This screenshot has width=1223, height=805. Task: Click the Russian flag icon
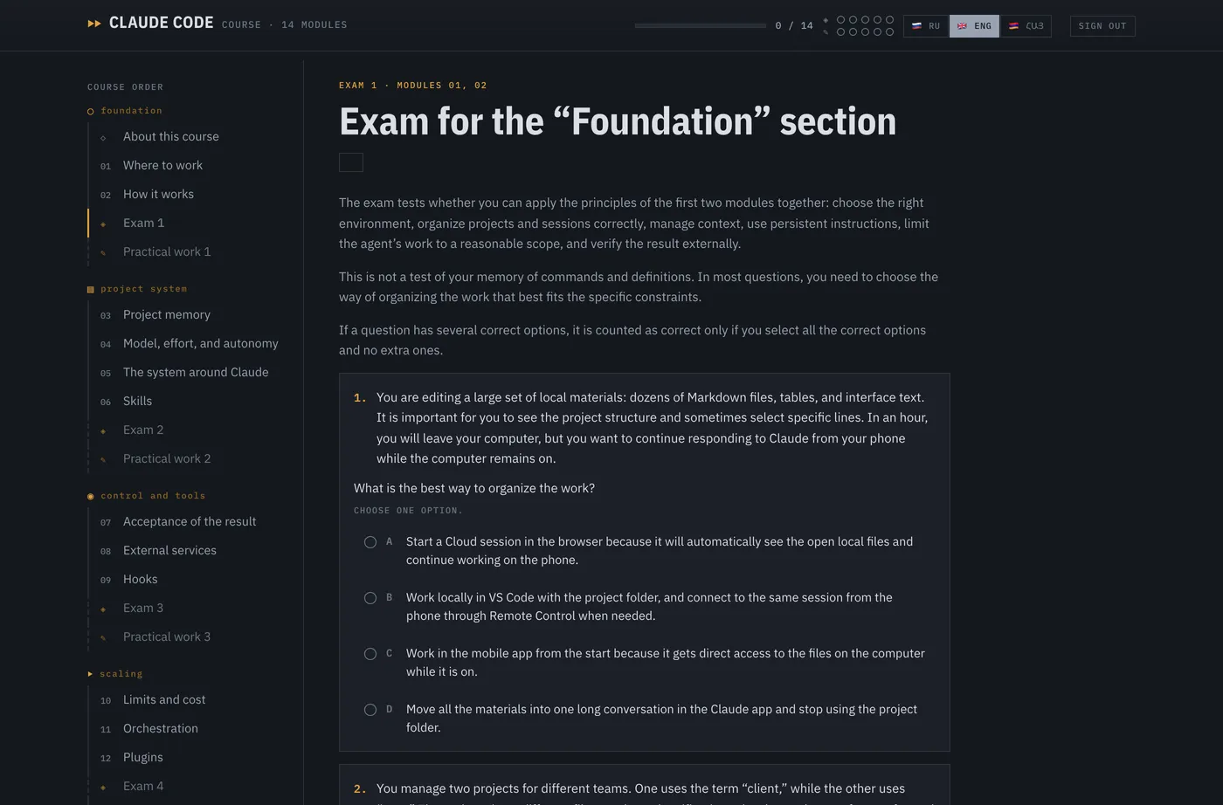(x=916, y=26)
